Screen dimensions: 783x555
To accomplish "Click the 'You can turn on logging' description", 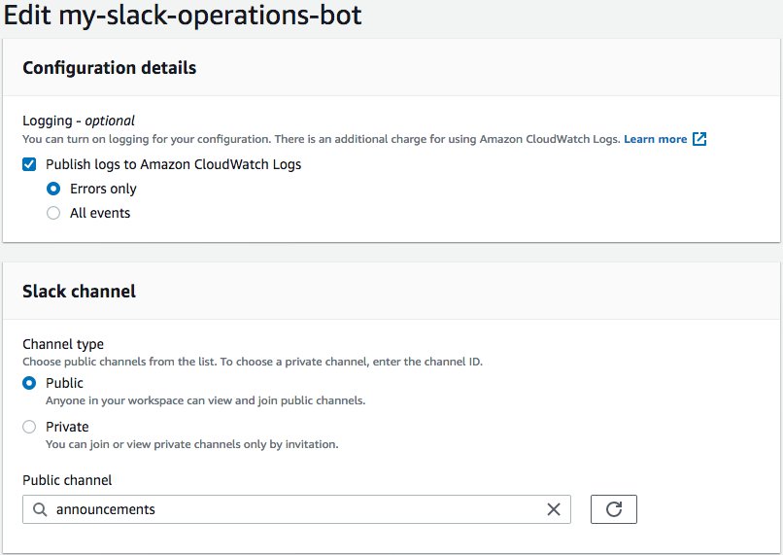I will pos(322,139).
